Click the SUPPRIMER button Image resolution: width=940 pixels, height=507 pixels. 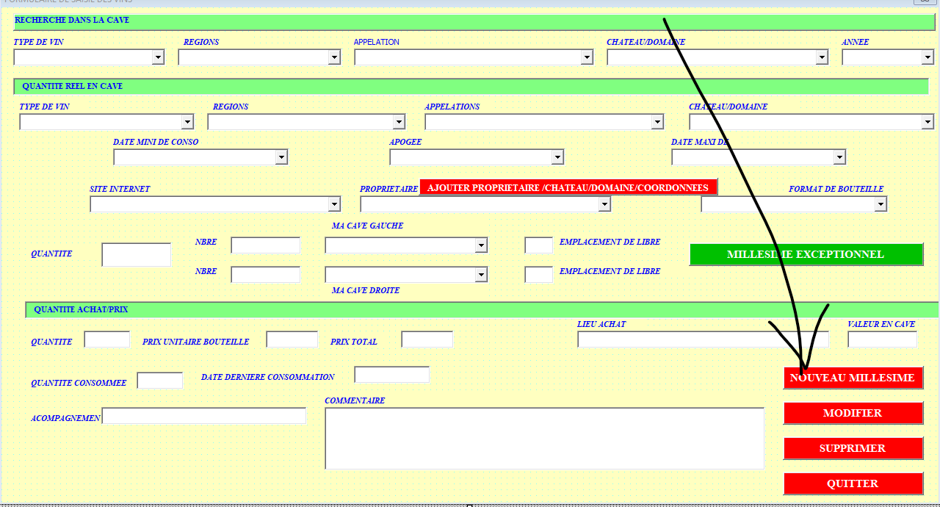[x=852, y=448]
